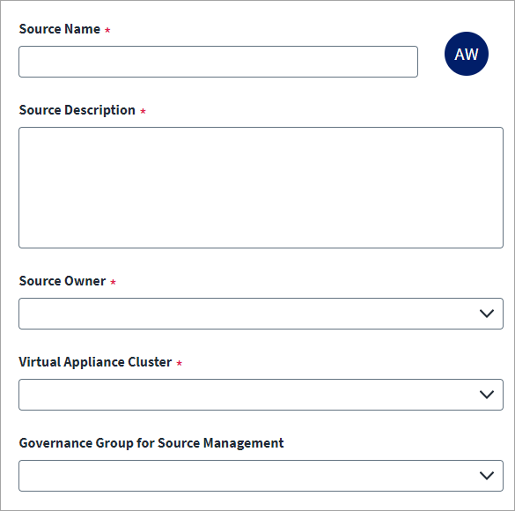This screenshot has width=515, height=511.
Task: Click the Virtual Appliance Cluster chevron arrow
Action: [487, 395]
